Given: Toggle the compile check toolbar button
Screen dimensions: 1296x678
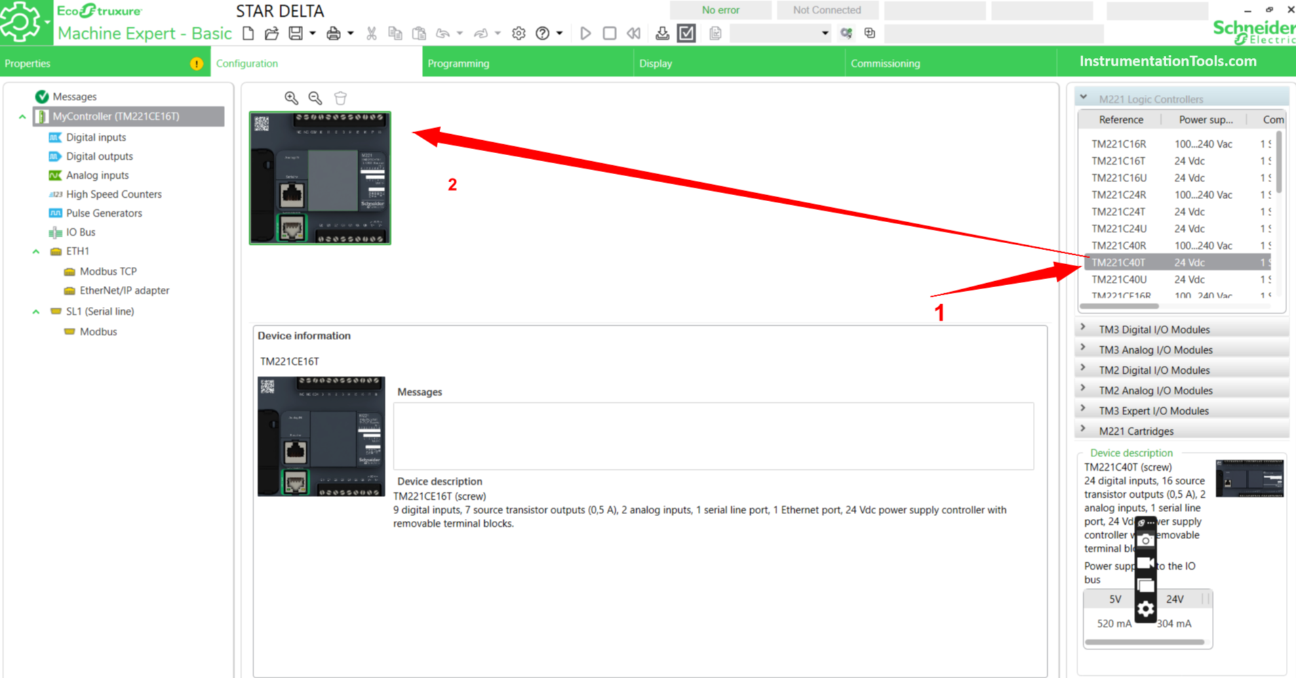Looking at the screenshot, I should (686, 33).
